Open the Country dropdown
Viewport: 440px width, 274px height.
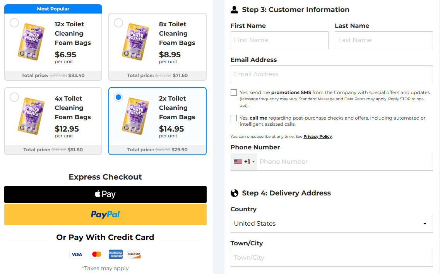[332, 224]
